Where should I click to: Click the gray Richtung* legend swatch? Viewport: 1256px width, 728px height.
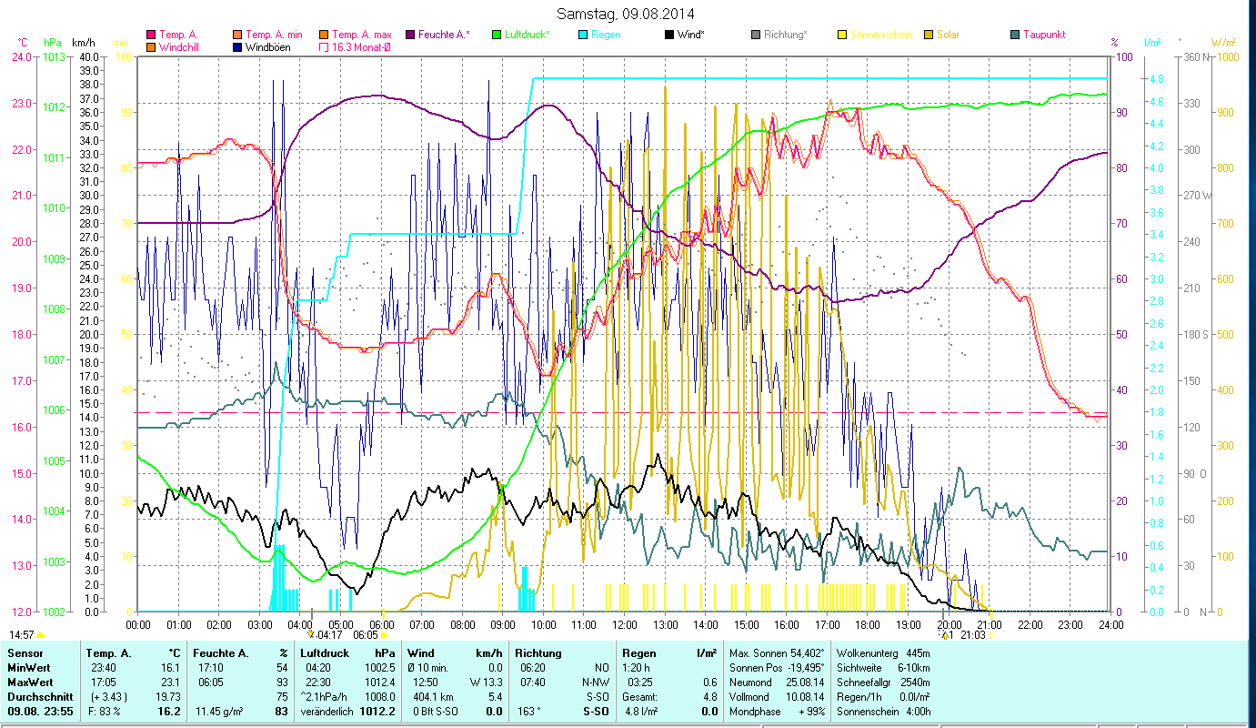[x=756, y=35]
